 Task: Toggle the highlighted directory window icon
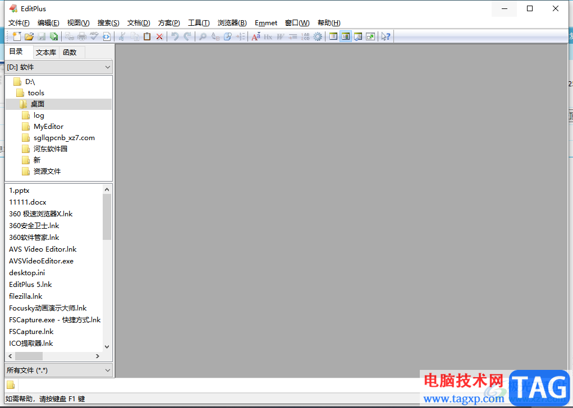[x=345, y=36]
